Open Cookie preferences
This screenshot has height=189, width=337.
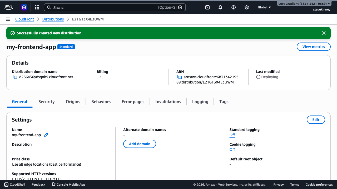tap(319, 185)
